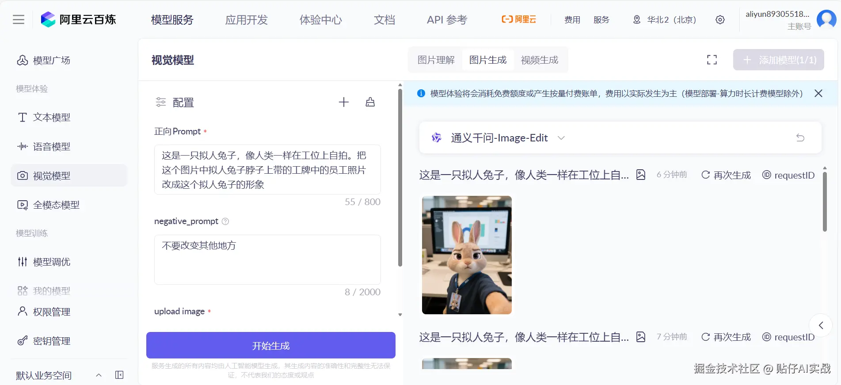Open 应用开发 in top navigation
This screenshot has height=385, width=841.
click(247, 20)
